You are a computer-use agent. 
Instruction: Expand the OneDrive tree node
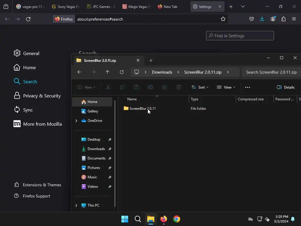[76, 121]
